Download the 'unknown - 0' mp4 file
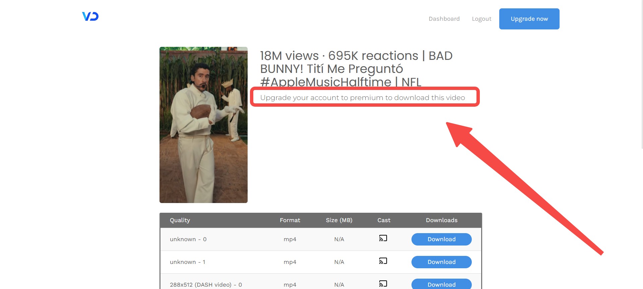643x289 pixels. pyautogui.click(x=441, y=239)
